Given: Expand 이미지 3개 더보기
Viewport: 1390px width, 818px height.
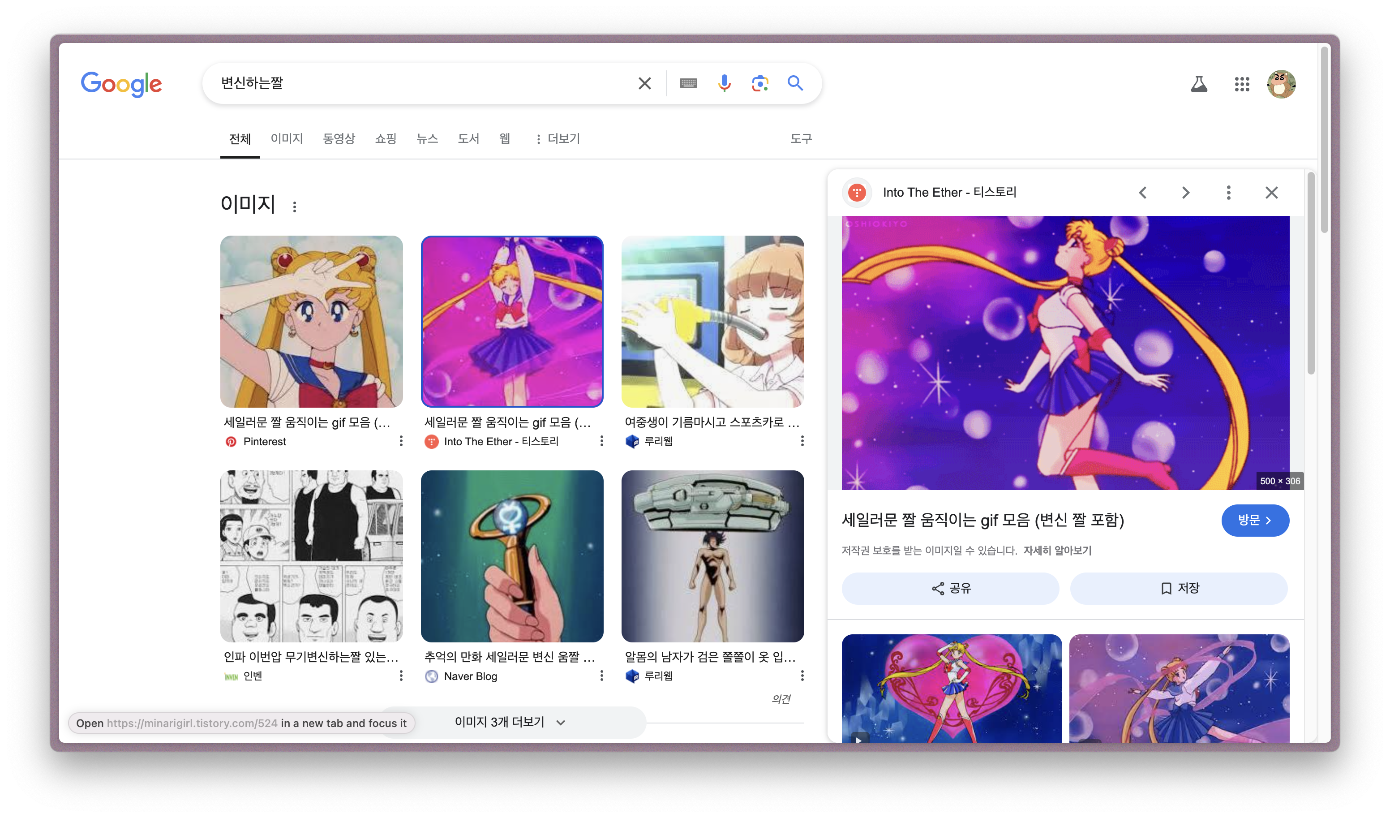Looking at the screenshot, I should [512, 722].
